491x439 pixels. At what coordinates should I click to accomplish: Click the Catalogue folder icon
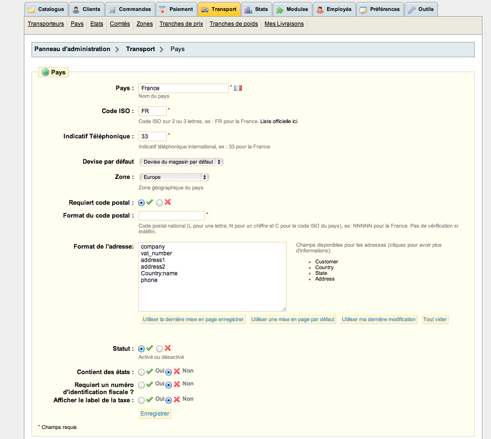tap(32, 10)
